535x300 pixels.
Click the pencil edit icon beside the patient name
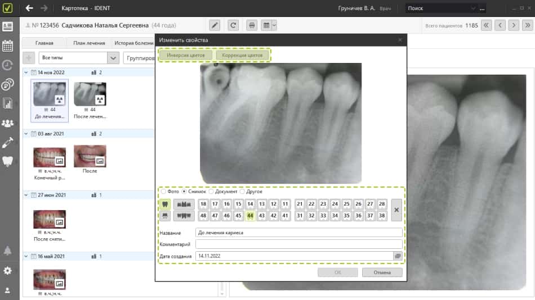215,25
